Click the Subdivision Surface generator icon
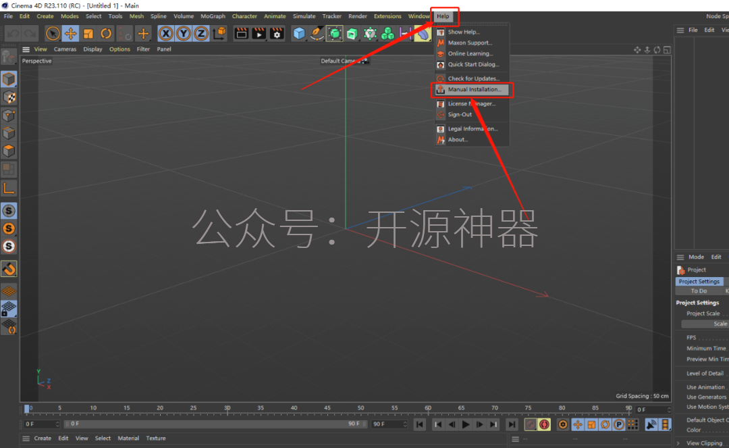Screen dimensions: 729x448 tap(334, 34)
